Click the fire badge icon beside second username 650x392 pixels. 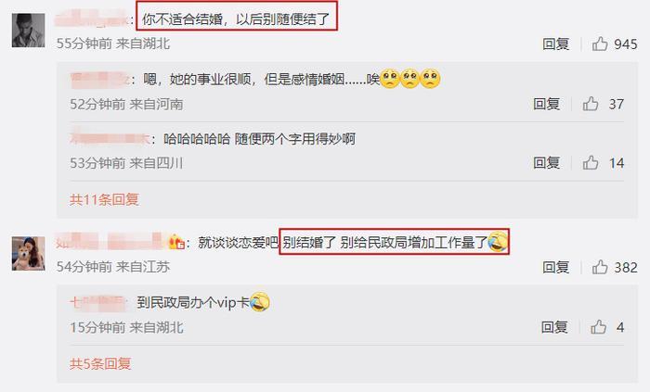point(176,242)
